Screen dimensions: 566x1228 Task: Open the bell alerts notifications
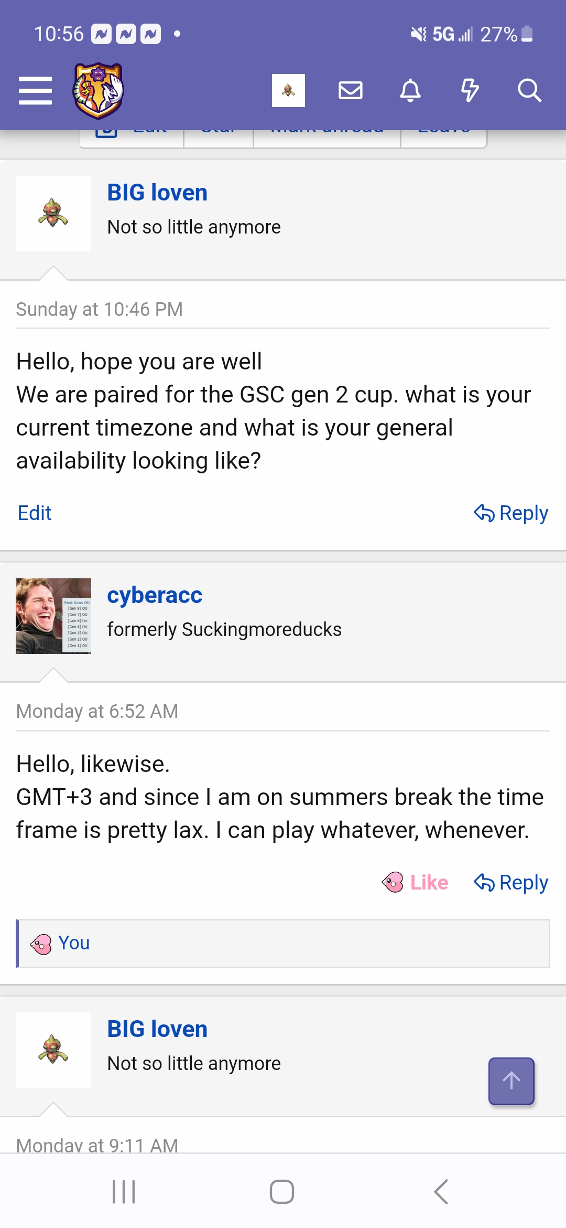410,90
